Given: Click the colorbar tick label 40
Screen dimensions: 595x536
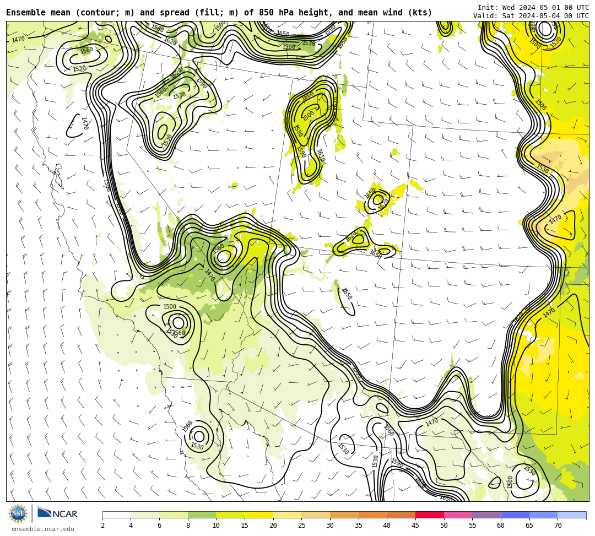Looking at the screenshot, I should [x=387, y=526].
